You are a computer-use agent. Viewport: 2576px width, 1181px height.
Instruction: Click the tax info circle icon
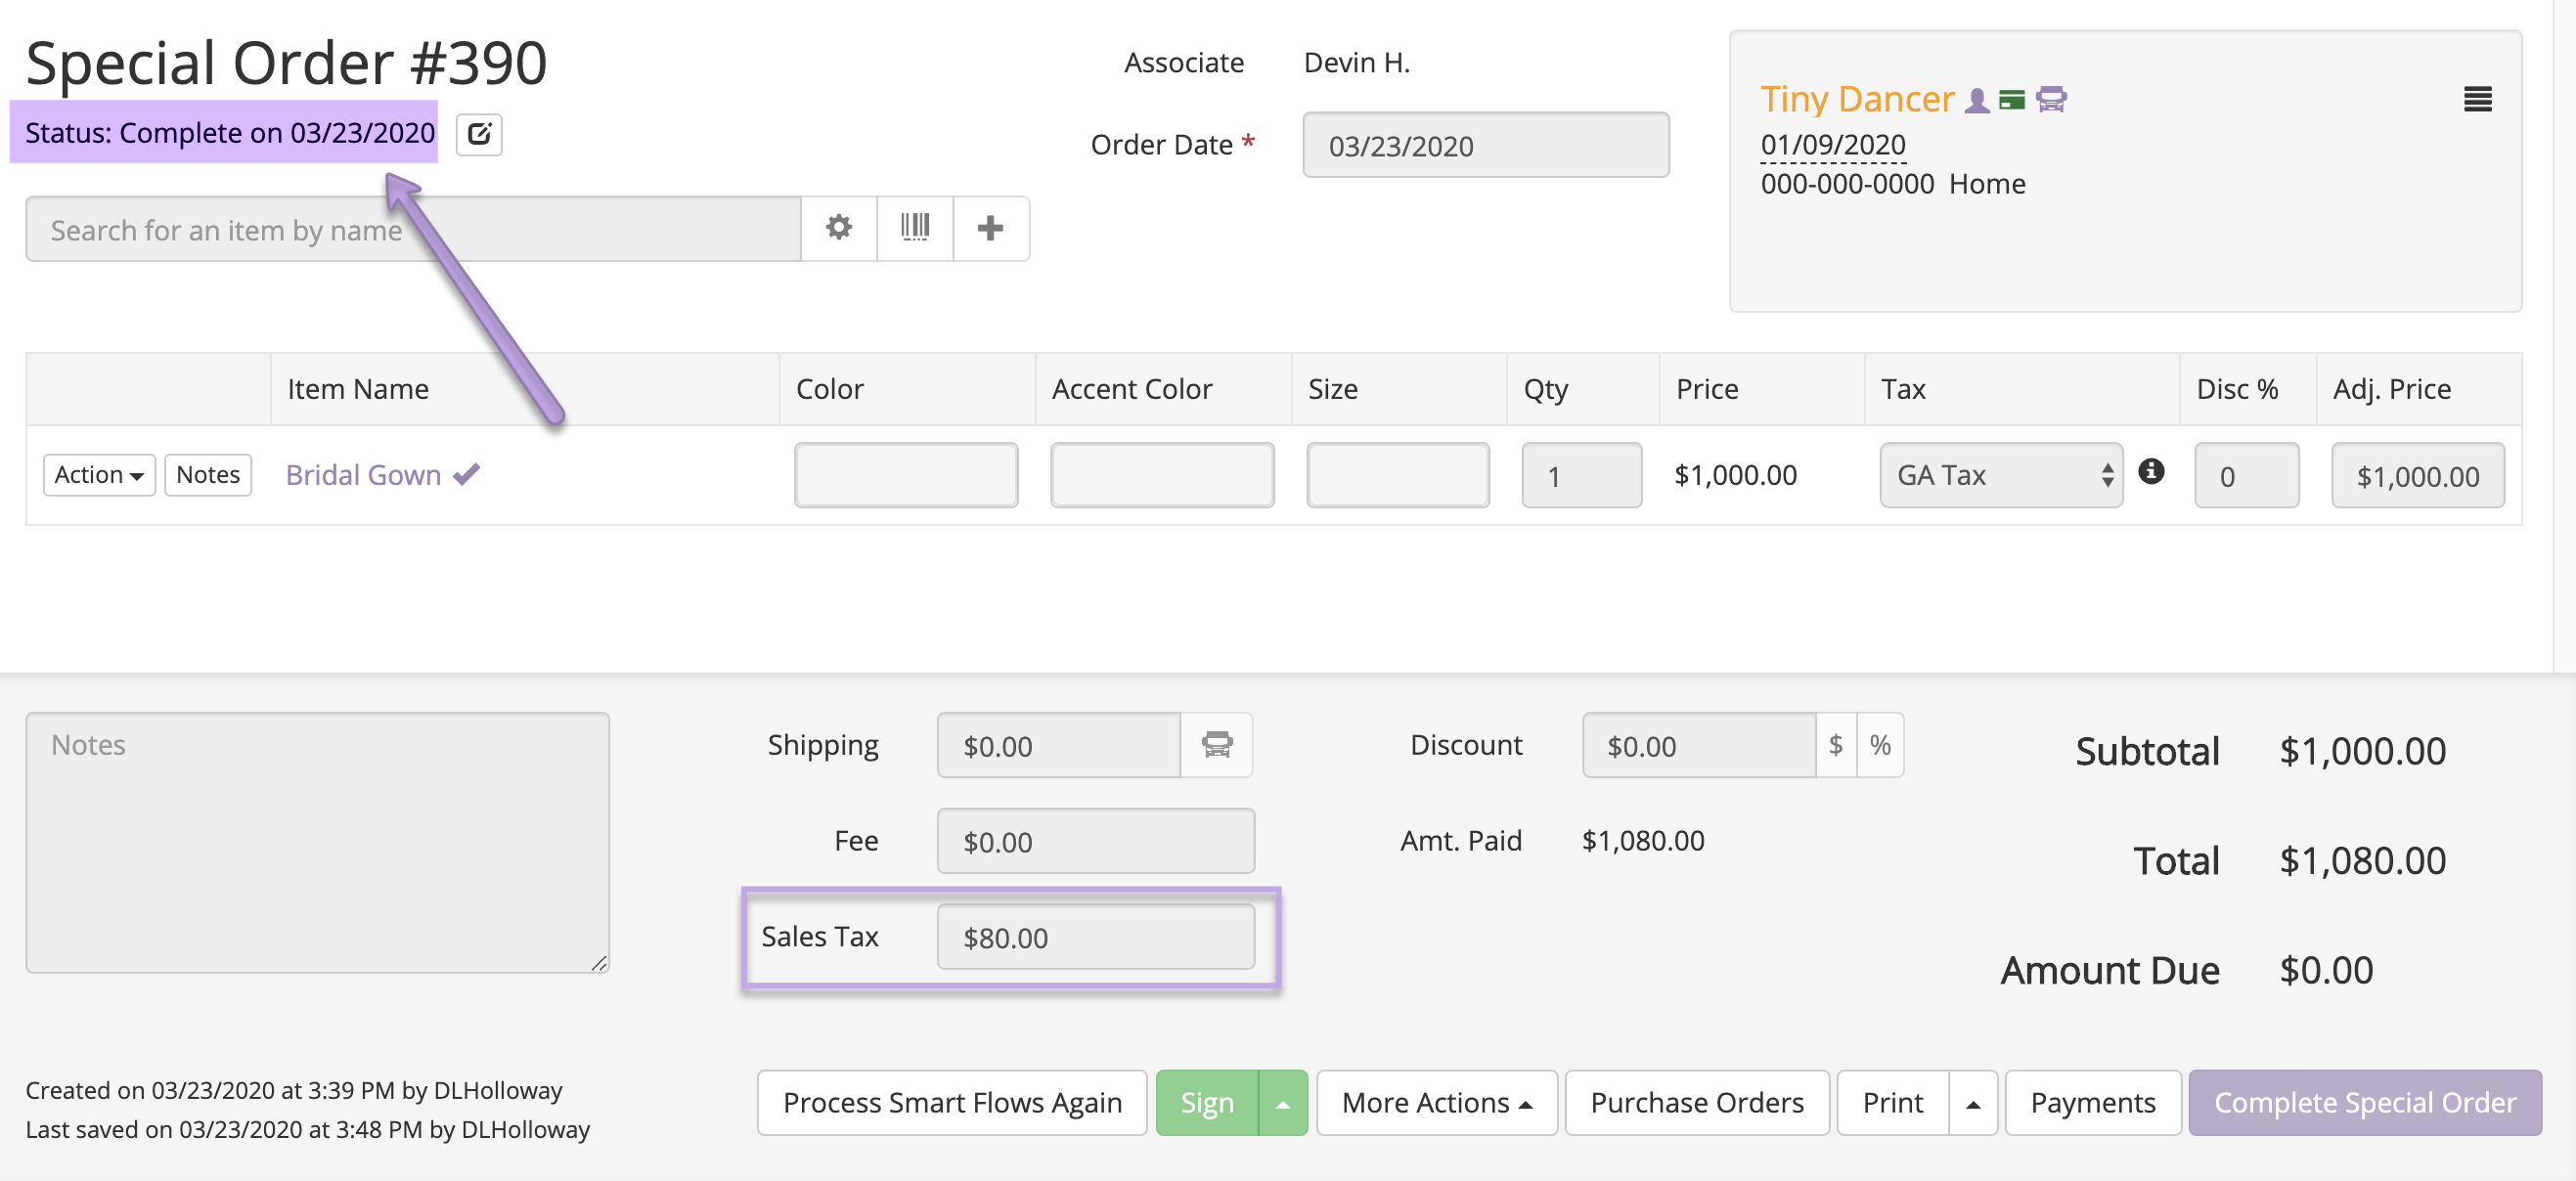pos(2151,471)
